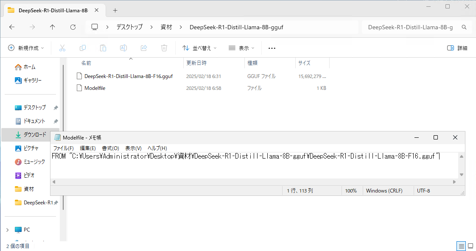The image size is (476, 251).
Task: Click the Rename icon in the Explorer toolbar
Action: (x=123, y=48)
